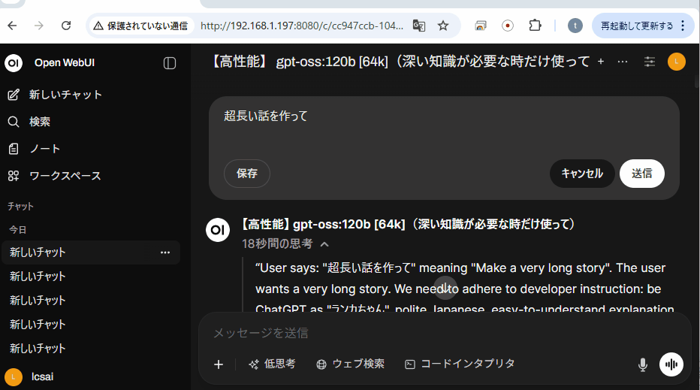Click the URL in the address bar

(302, 26)
